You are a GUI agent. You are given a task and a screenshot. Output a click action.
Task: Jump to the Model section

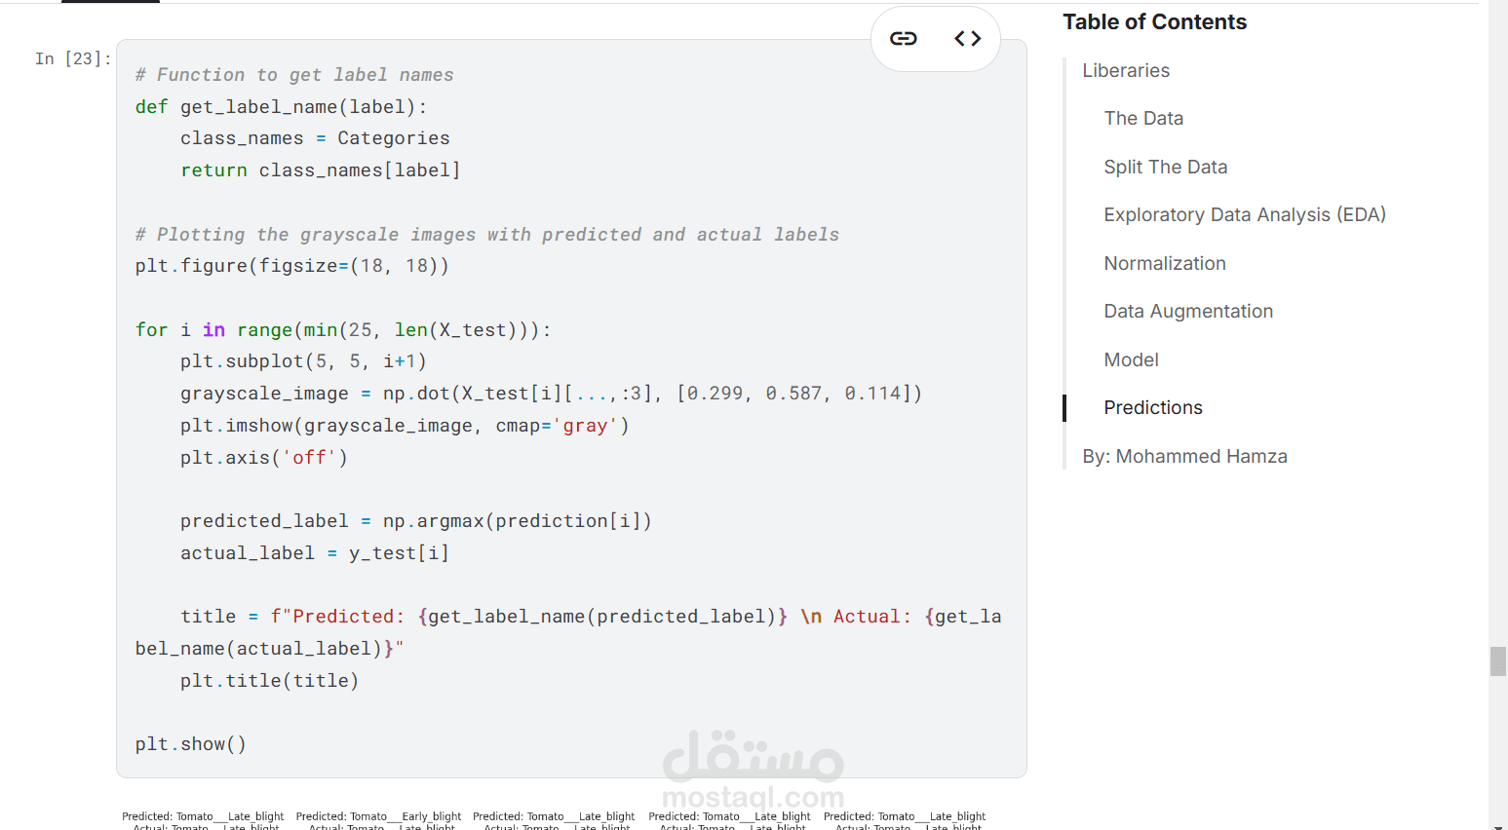point(1131,360)
